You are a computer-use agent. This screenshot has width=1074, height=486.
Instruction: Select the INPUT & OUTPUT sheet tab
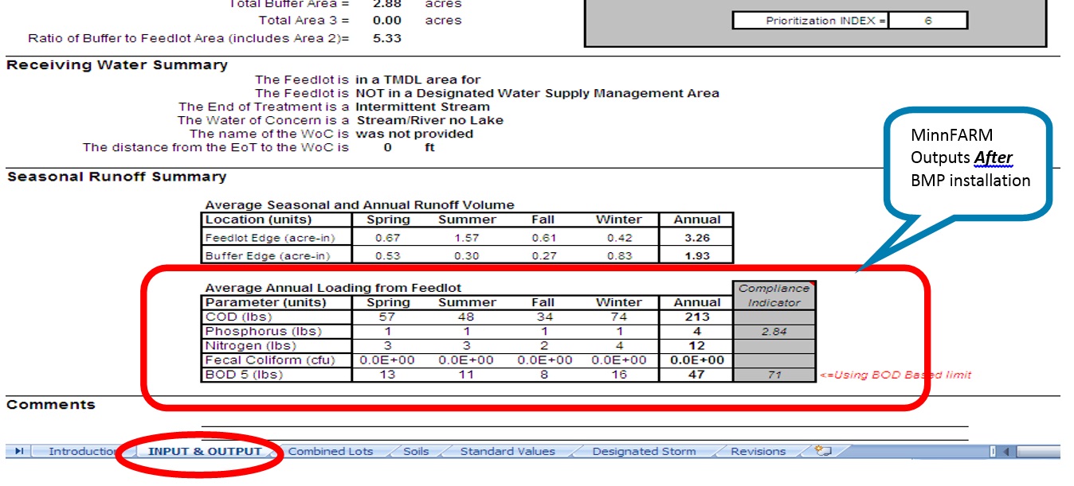tap(205, 452)
